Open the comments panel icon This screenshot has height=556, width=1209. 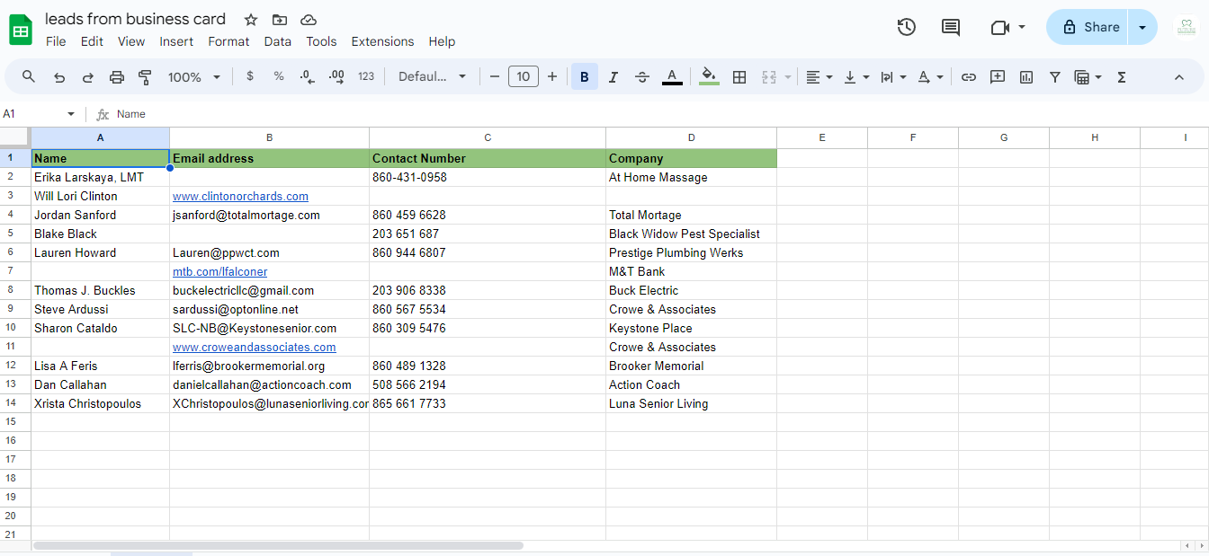[951, 27]
